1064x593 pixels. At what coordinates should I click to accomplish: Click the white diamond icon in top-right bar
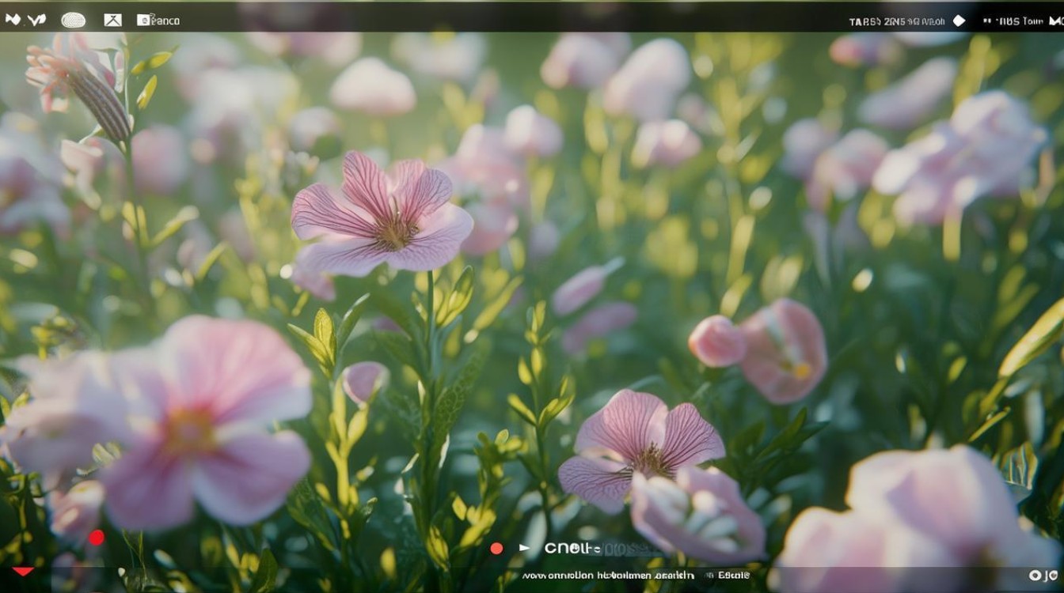pyautogui.click(x=959, y=21)
